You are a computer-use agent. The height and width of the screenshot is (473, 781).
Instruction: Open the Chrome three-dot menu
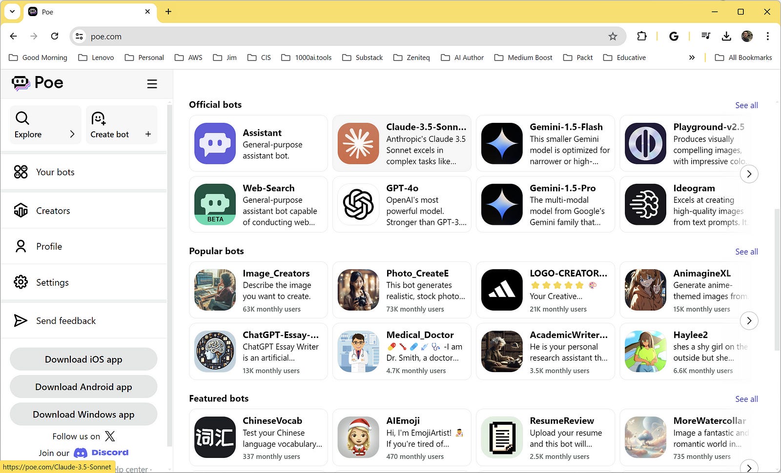[x=768, y=36]
